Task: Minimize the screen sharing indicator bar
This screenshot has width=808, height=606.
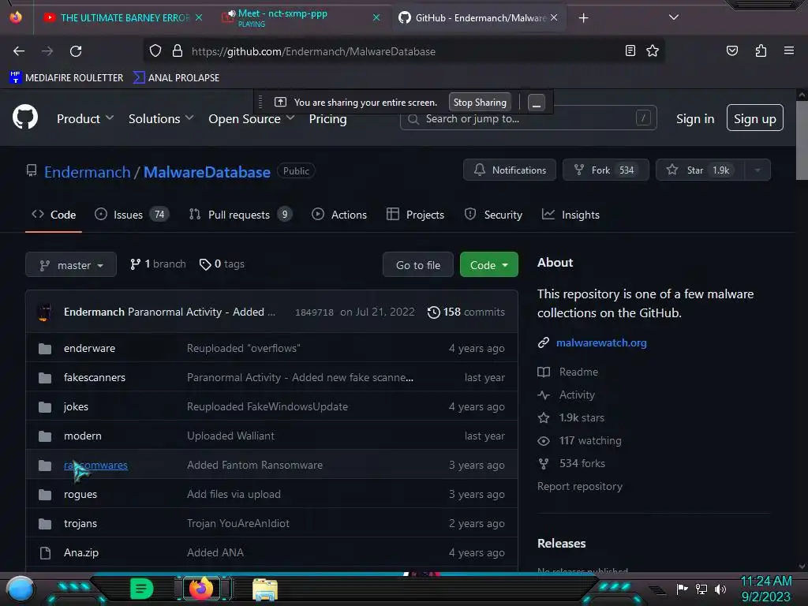Action: click(536, 103)
